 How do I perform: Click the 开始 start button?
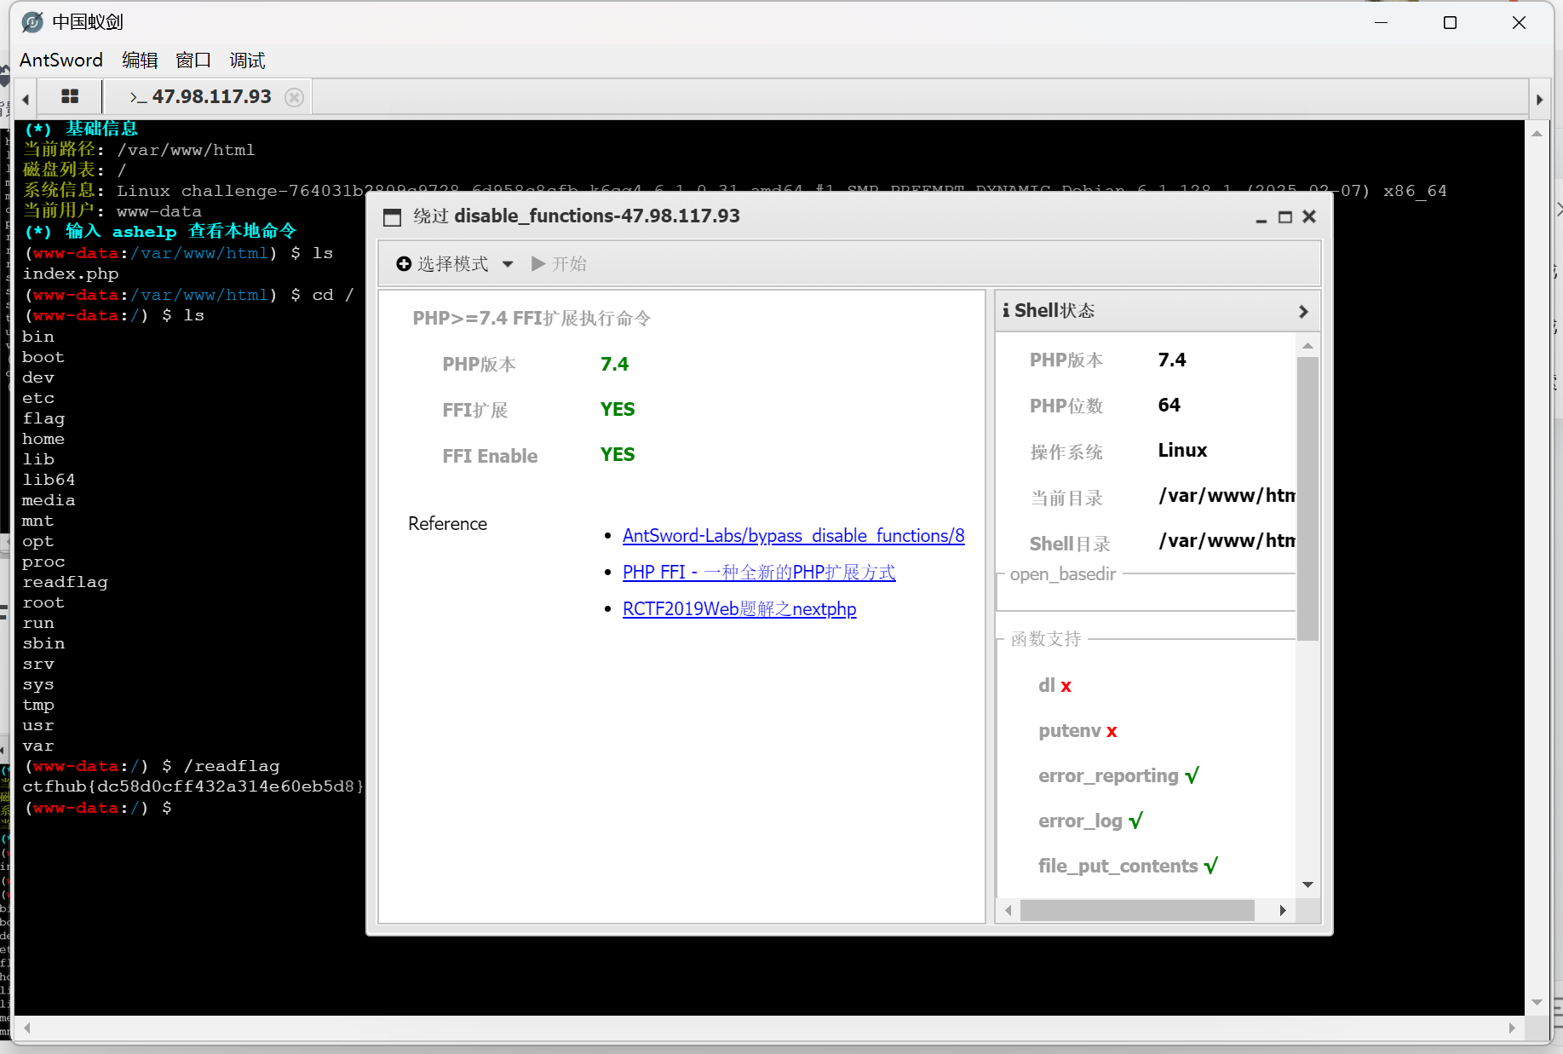[560, 264]
